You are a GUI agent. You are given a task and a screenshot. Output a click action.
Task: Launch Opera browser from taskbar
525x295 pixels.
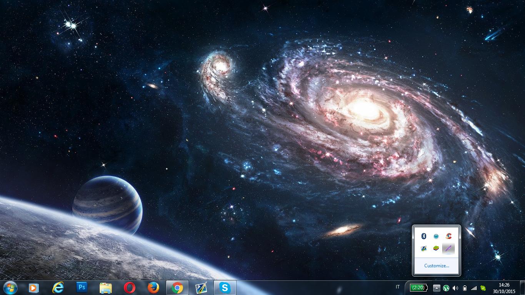(x=130, y=288)
